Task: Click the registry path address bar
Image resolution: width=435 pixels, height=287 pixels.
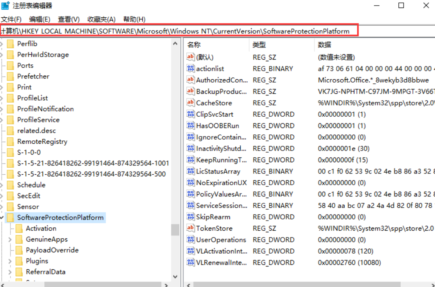Action: coord(179,31)
